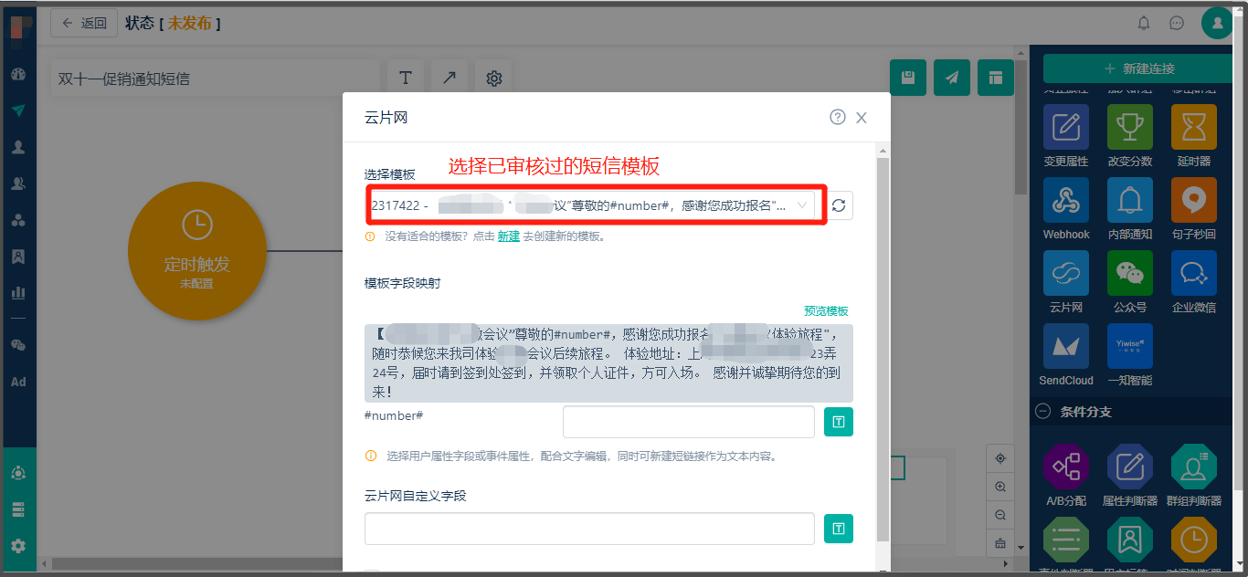Click the 云片网自定义字段 input field

589,529
